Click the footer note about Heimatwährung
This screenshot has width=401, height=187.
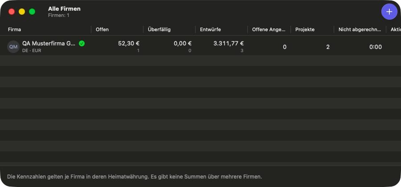(x=135, y=176)
